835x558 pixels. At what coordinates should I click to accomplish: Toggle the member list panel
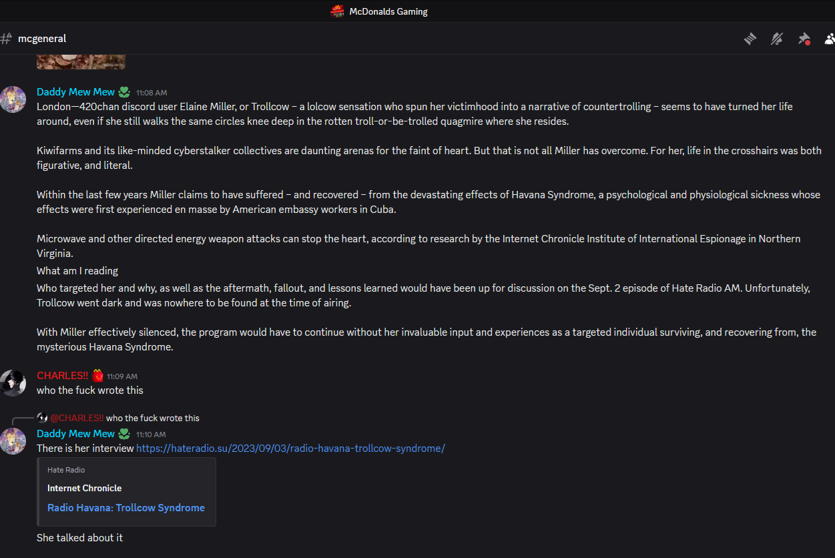coord(830,39)
